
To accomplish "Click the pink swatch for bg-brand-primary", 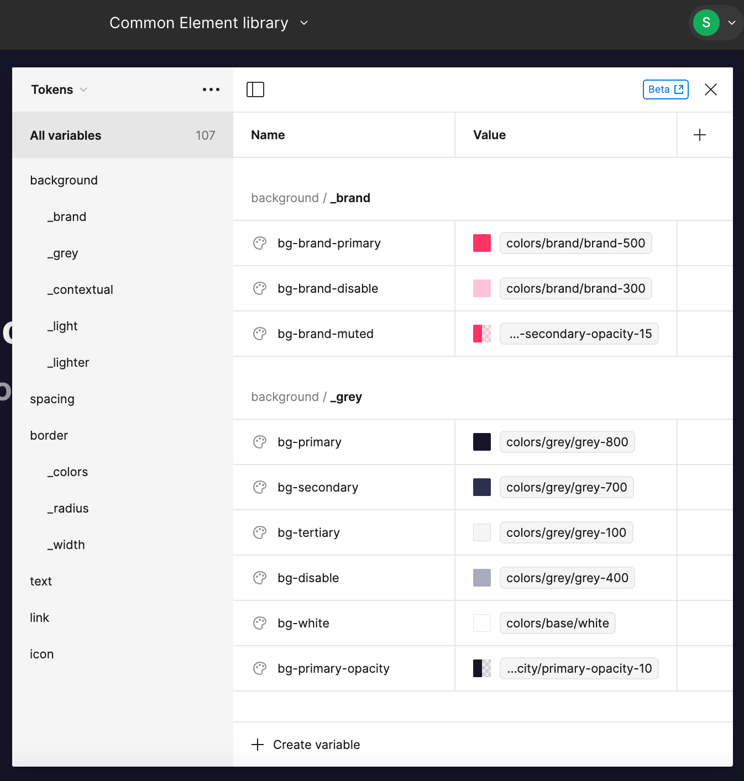I will (x=482, y=243).
